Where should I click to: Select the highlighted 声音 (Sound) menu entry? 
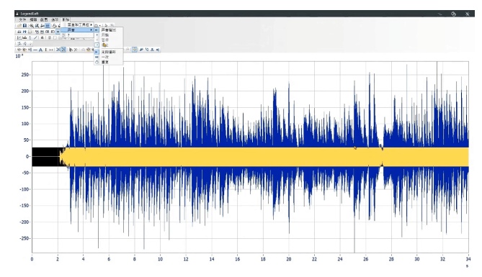point(77,30)
